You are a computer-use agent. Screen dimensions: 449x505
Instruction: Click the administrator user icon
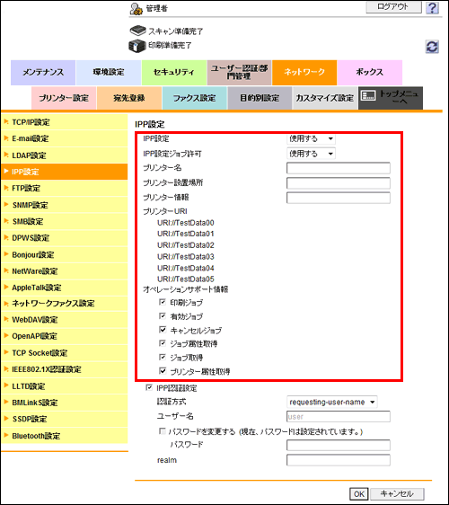(136, 9)
